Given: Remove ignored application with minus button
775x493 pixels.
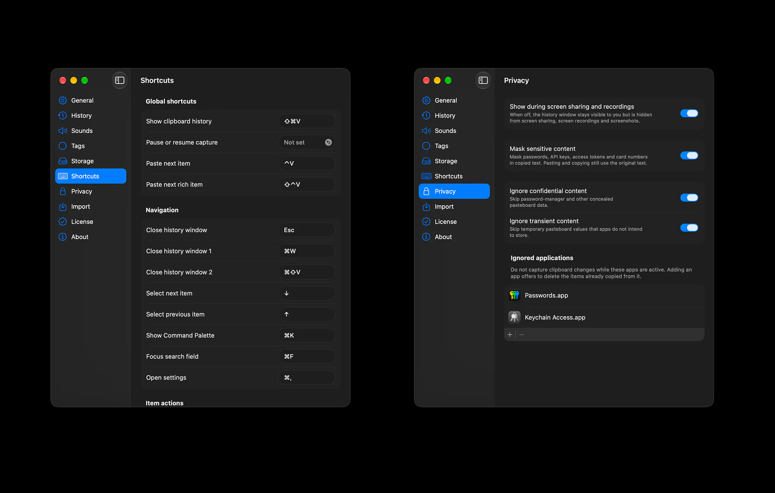Looking at the screenshot, I should click(522, 335).
